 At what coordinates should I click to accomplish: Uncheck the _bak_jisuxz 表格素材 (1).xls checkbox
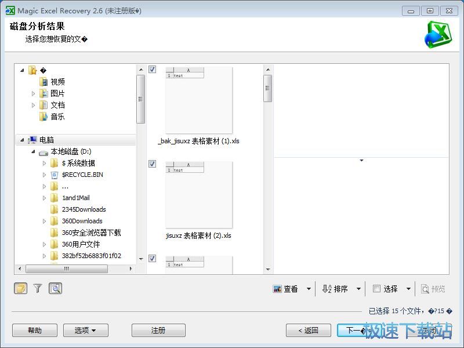tap(152, 70)
